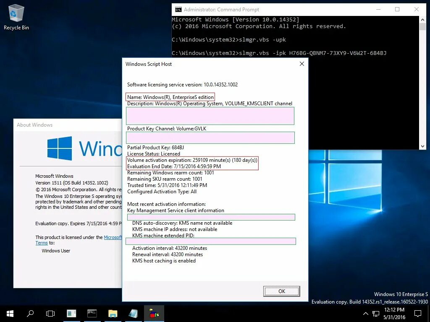430x322 pixels.
Task: Click the Microsoft license link in About Windows
Action: point(113,237)
